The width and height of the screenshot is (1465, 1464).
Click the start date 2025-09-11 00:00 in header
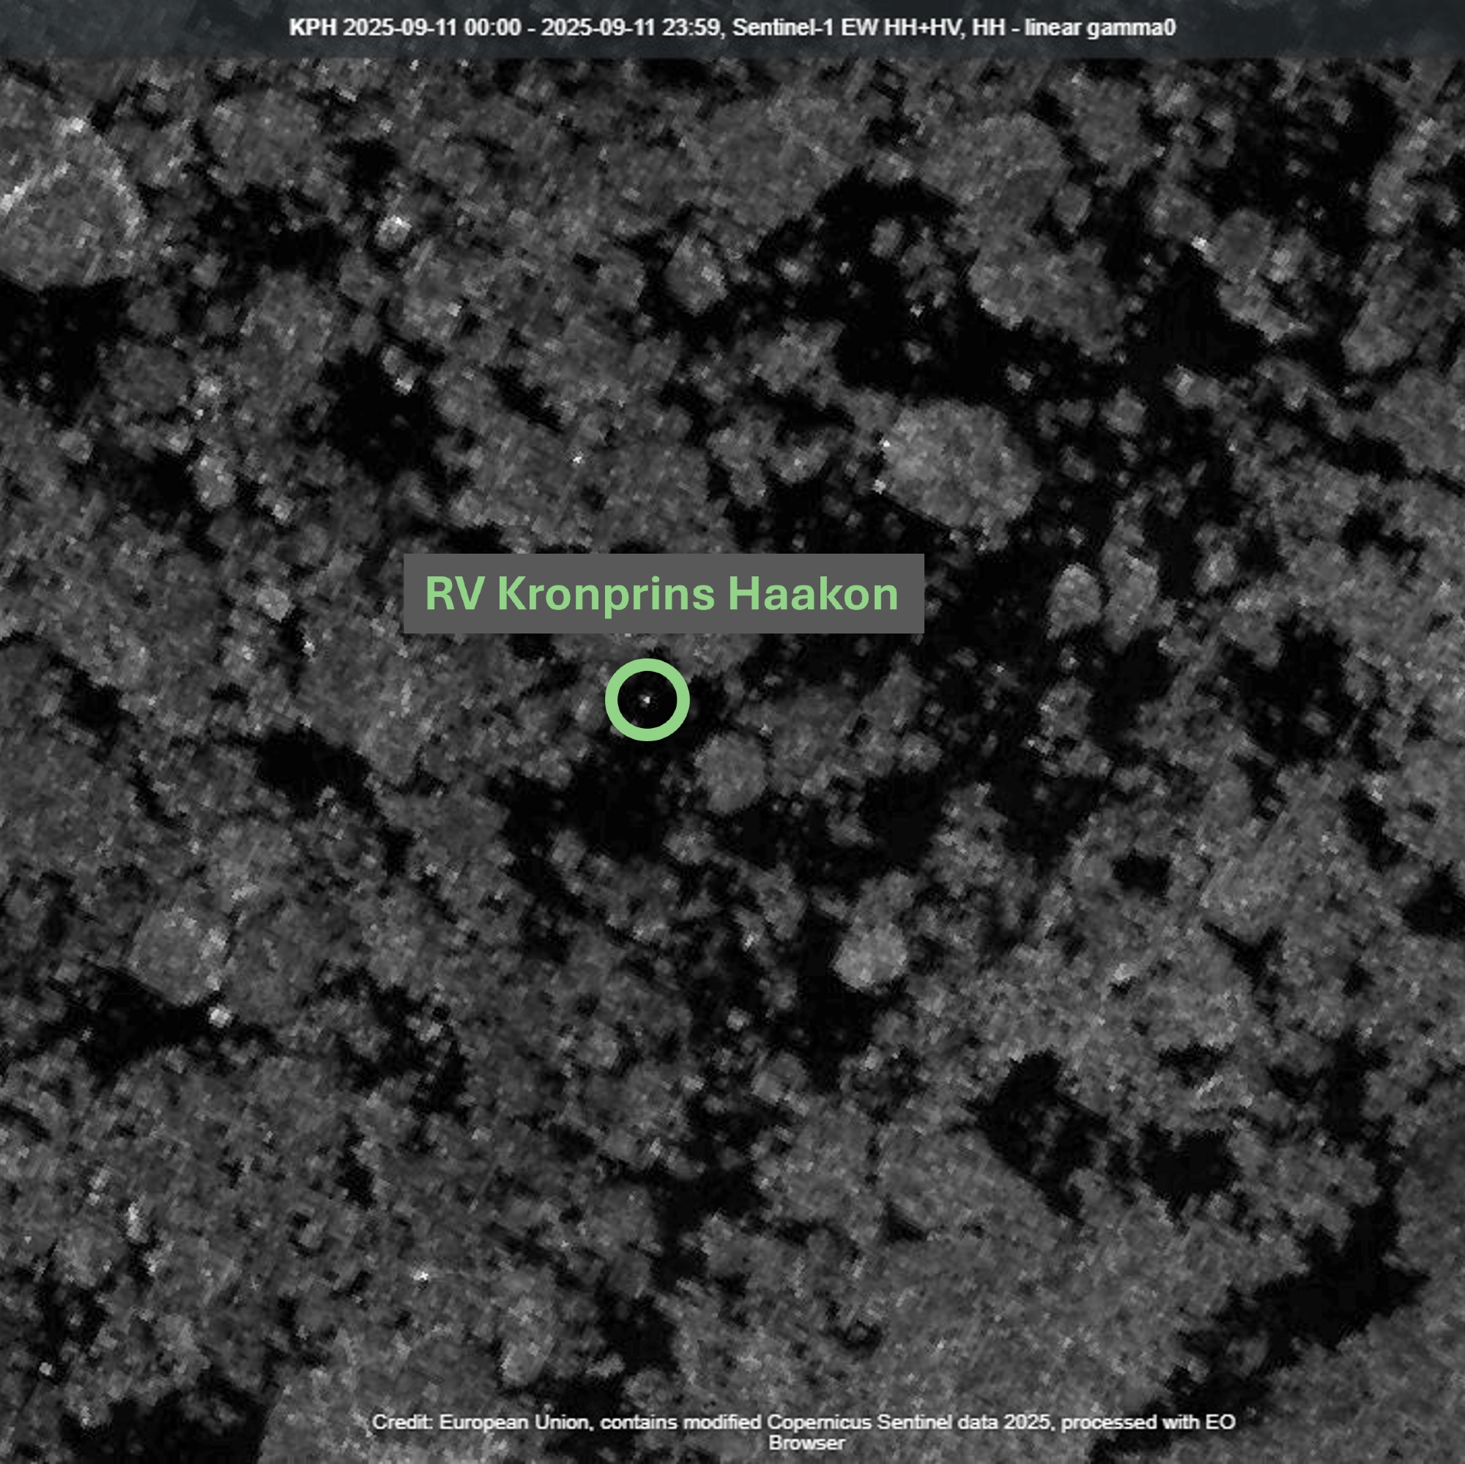432,28
